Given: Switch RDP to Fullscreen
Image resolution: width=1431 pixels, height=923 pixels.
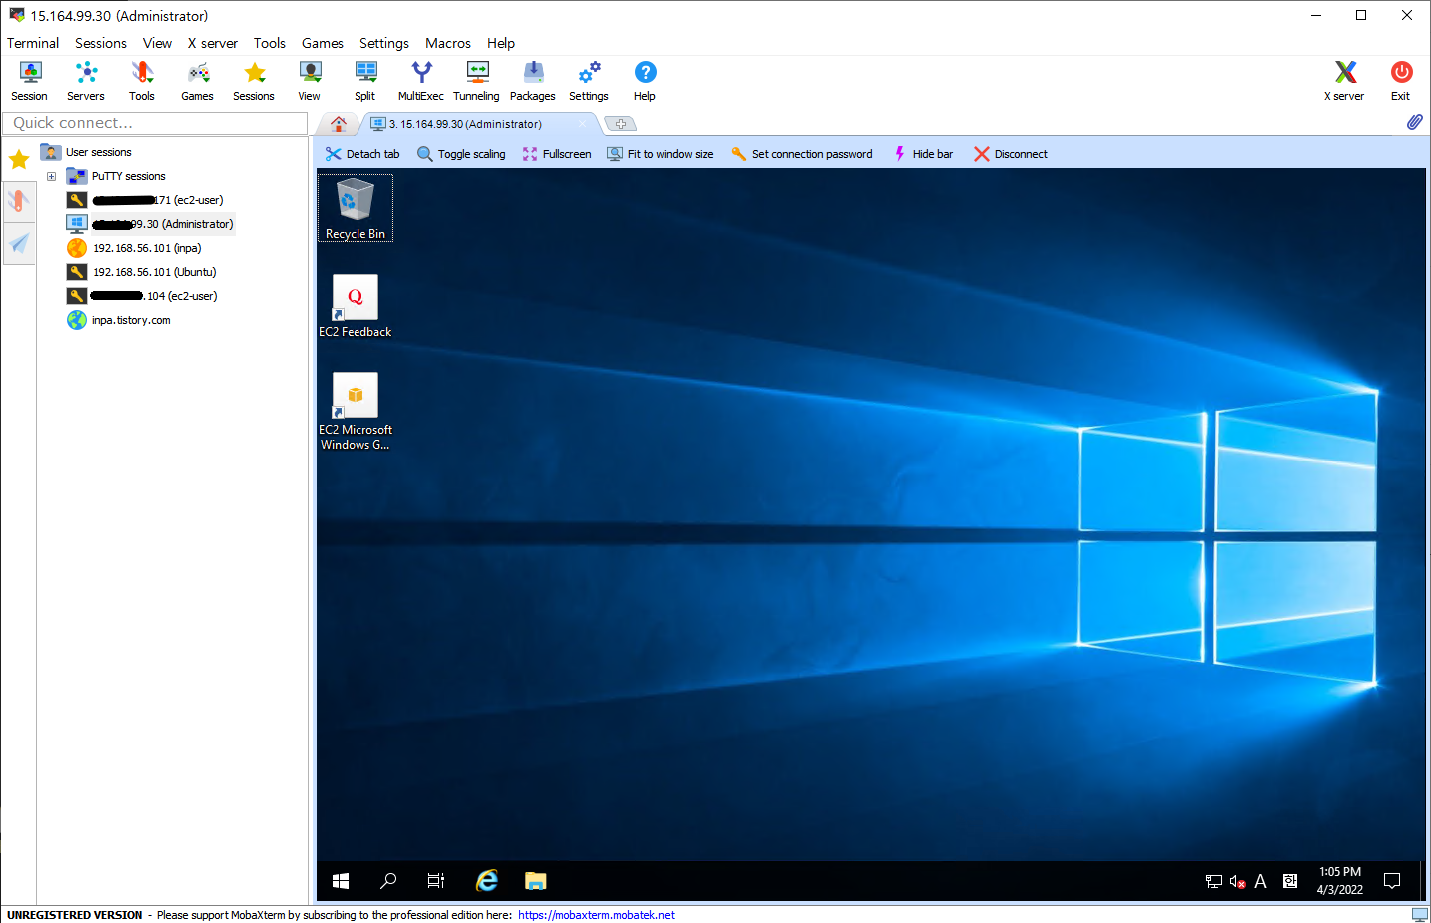Looking at the screenshot, I should [557, 154].
